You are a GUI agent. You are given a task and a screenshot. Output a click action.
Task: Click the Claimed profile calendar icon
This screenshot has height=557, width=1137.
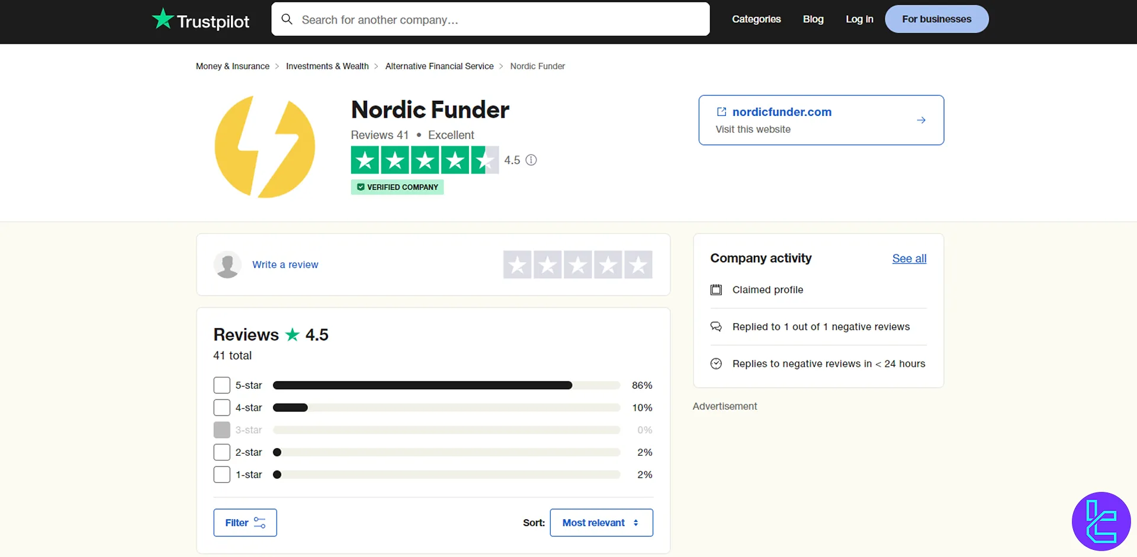click(716, 289)
